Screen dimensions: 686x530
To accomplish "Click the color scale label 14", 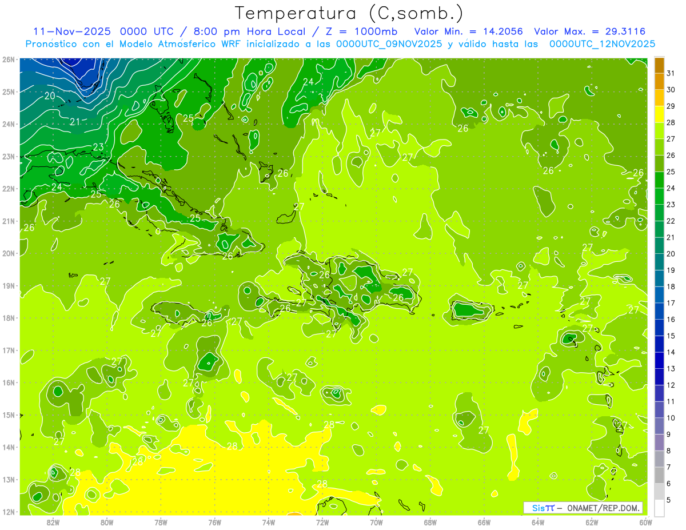I will click(671, 352).
